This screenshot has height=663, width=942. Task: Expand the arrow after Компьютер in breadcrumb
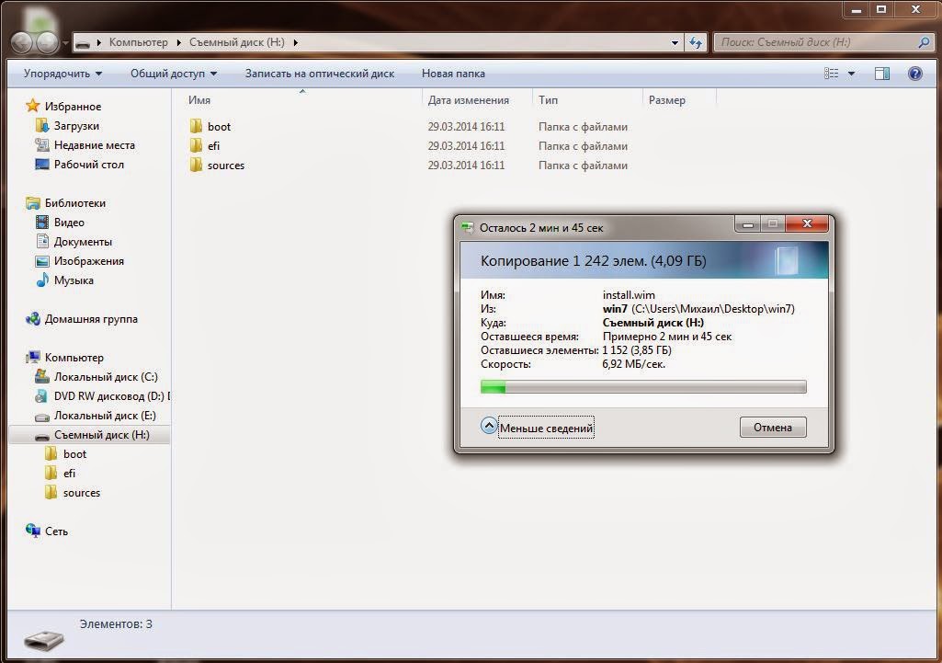179,42
